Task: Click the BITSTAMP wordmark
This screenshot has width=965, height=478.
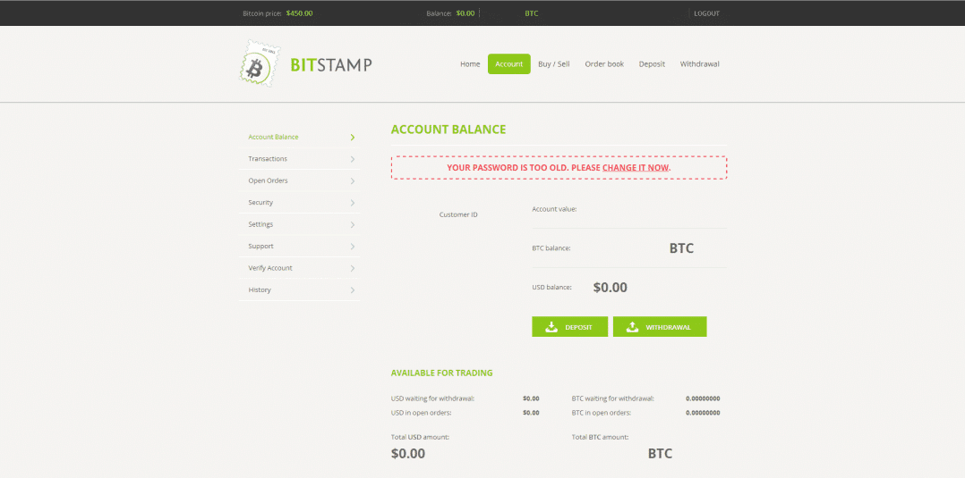Action: click(331, 64)
